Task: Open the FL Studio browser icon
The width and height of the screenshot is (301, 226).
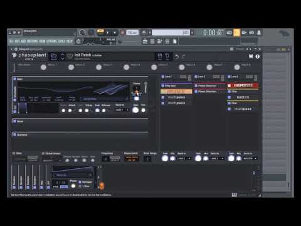Action: [x=175, y=41]
